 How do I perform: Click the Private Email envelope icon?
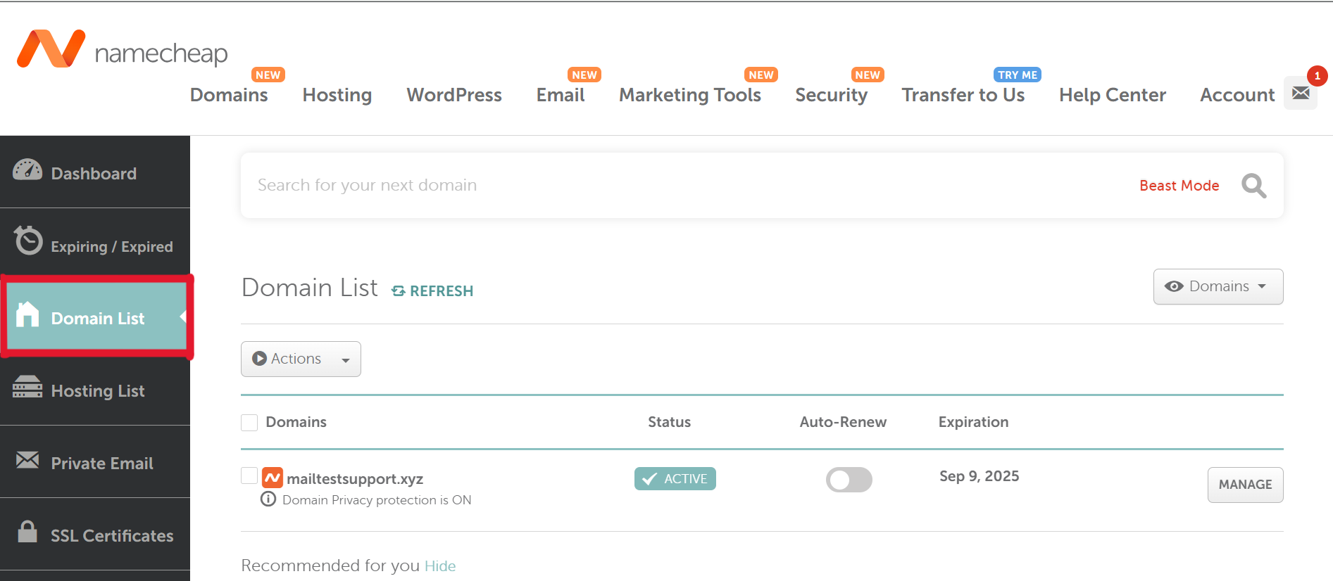click(27, 460)
